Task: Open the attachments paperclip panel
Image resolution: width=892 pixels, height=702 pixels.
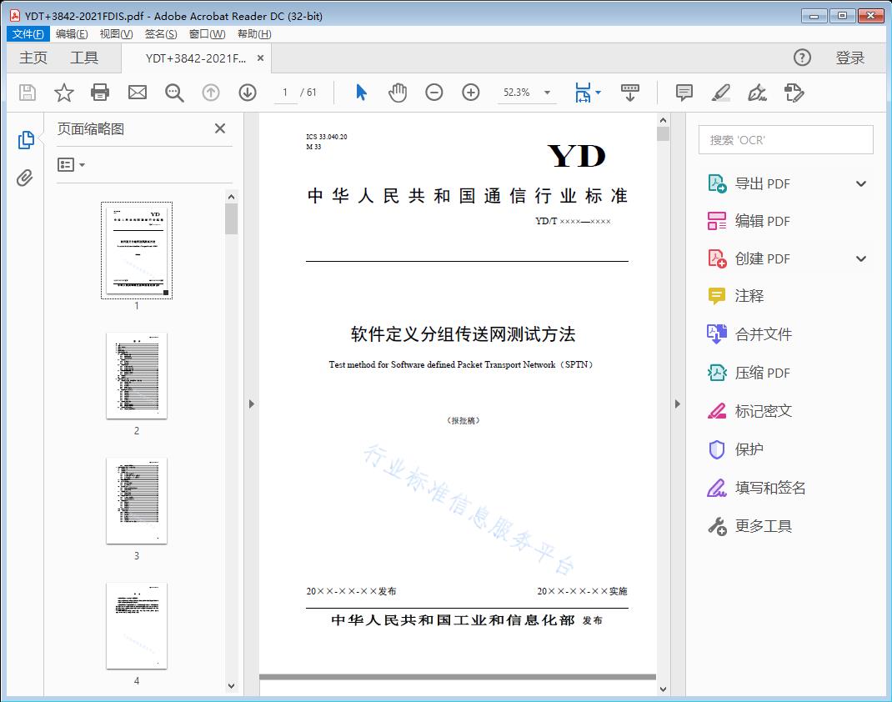Action: point(25,175)
